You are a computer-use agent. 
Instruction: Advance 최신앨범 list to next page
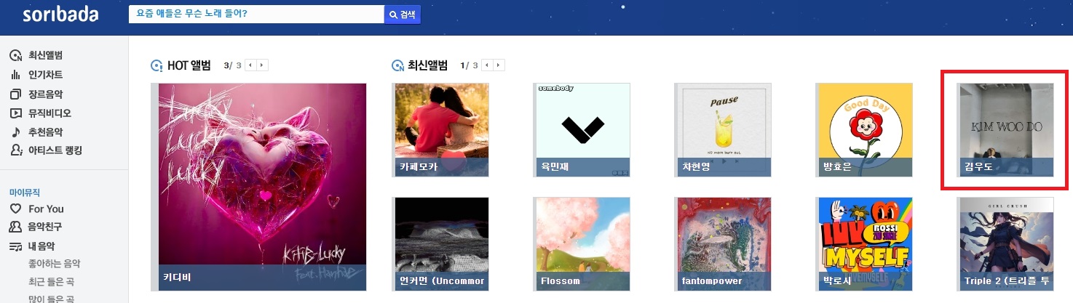(499, 65)
